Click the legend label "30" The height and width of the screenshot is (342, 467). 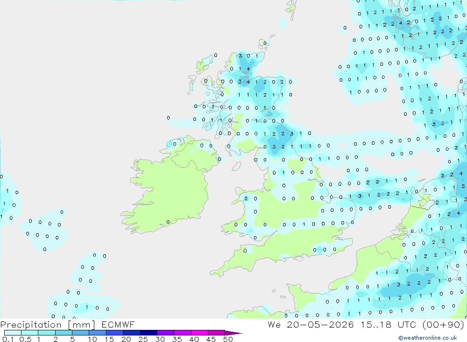(x=160, y=339)
